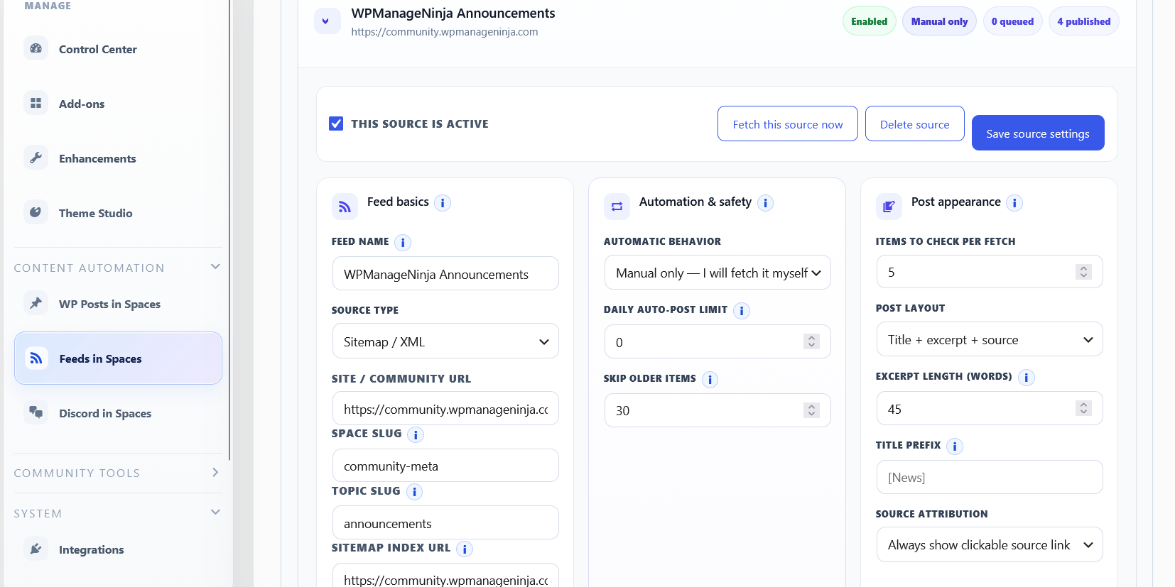Edit the Topic Slug announcements field

tap(445, 523)
